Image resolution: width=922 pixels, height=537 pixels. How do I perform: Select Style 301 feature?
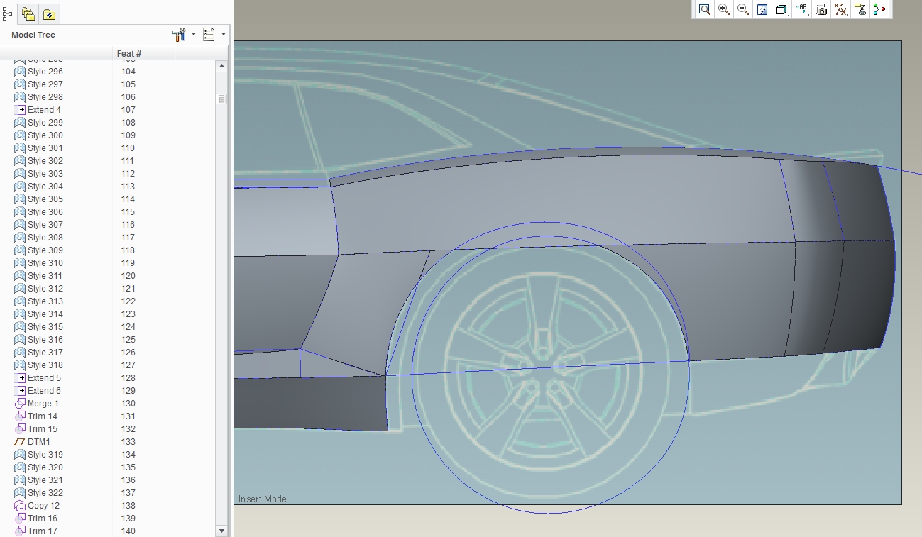[x=45, y=148]
